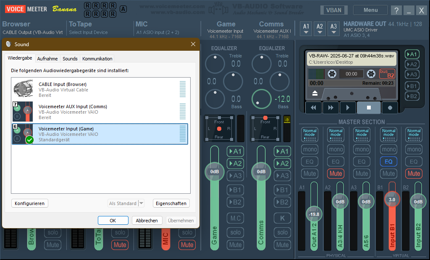Click the B1 bus 3.0 fader knob

(392, 200)
